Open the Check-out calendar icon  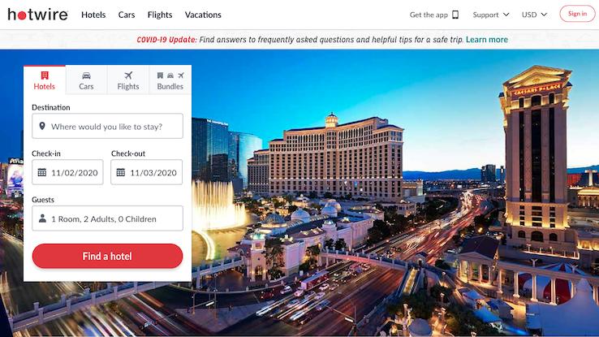tap(121, 172)
